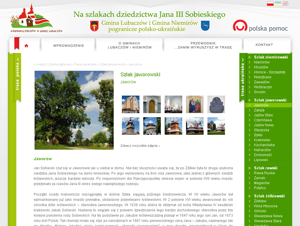Switch language with the Polish flag

(x=270, y=4)
